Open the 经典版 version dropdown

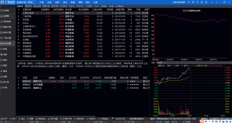pos(31,2)
